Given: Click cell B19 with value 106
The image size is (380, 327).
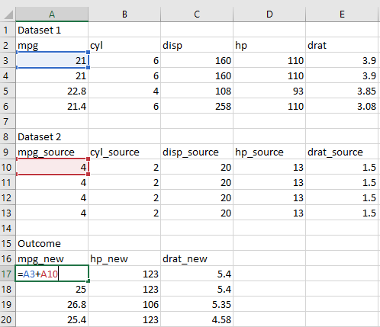Looking at the screenshot, I should (x=124, y=304).
